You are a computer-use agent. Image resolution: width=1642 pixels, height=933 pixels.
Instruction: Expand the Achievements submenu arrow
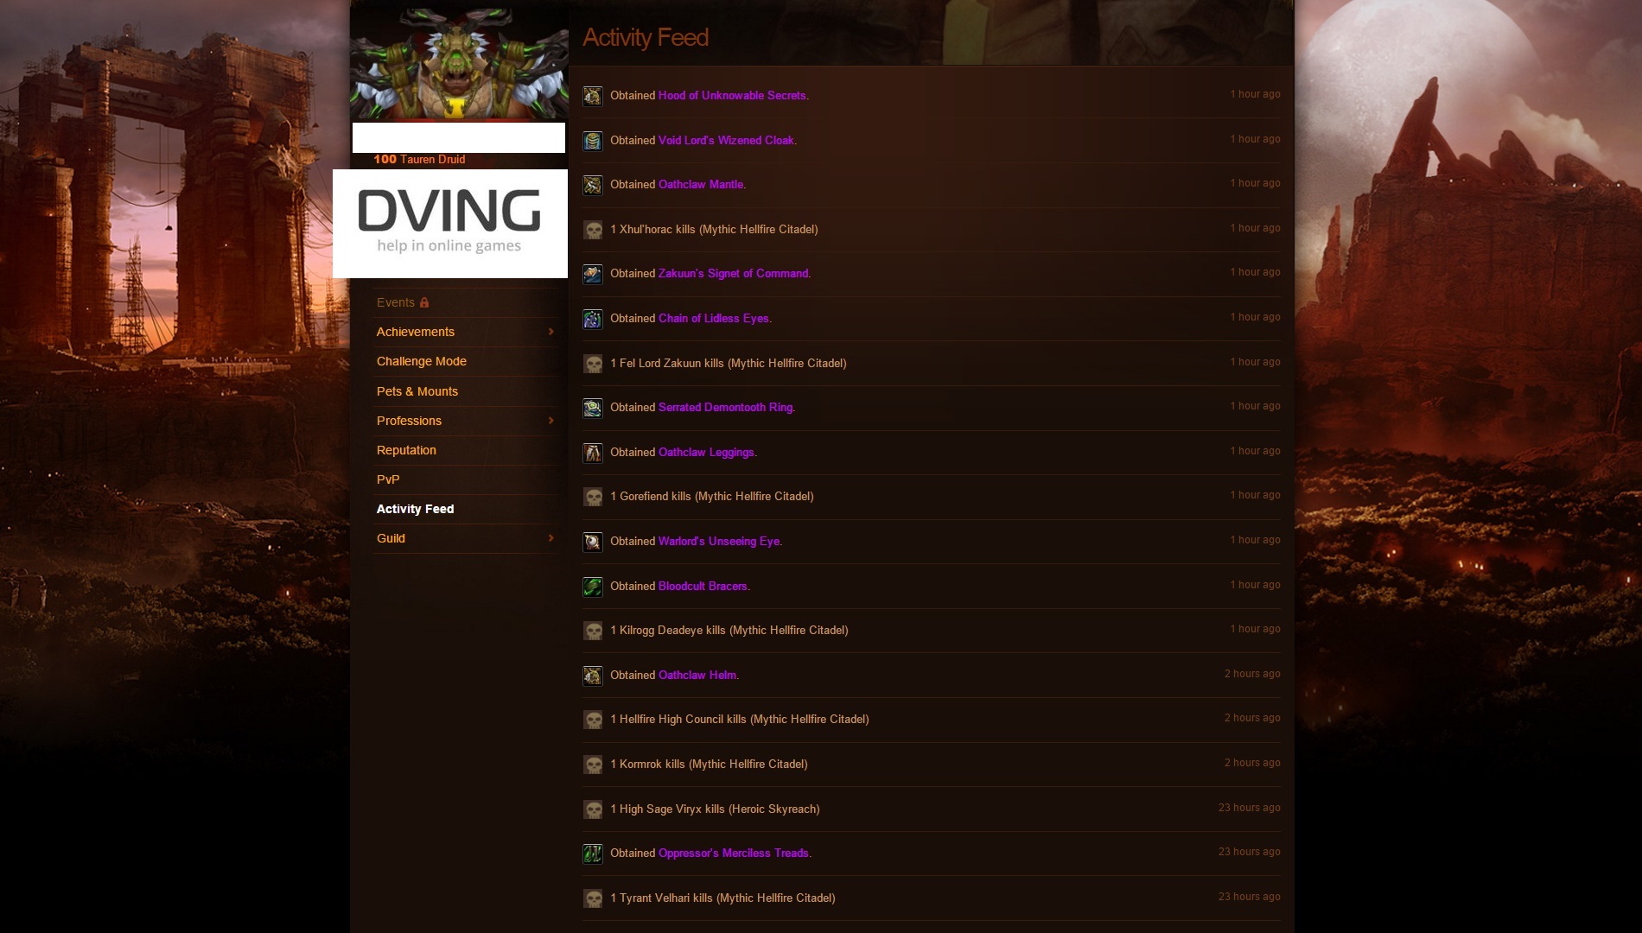551,332
